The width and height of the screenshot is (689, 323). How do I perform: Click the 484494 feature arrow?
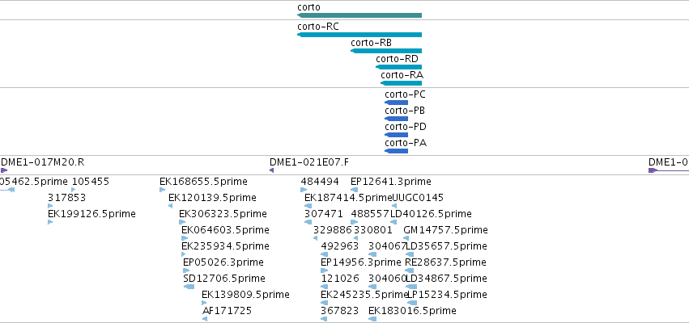coord(304,190)
